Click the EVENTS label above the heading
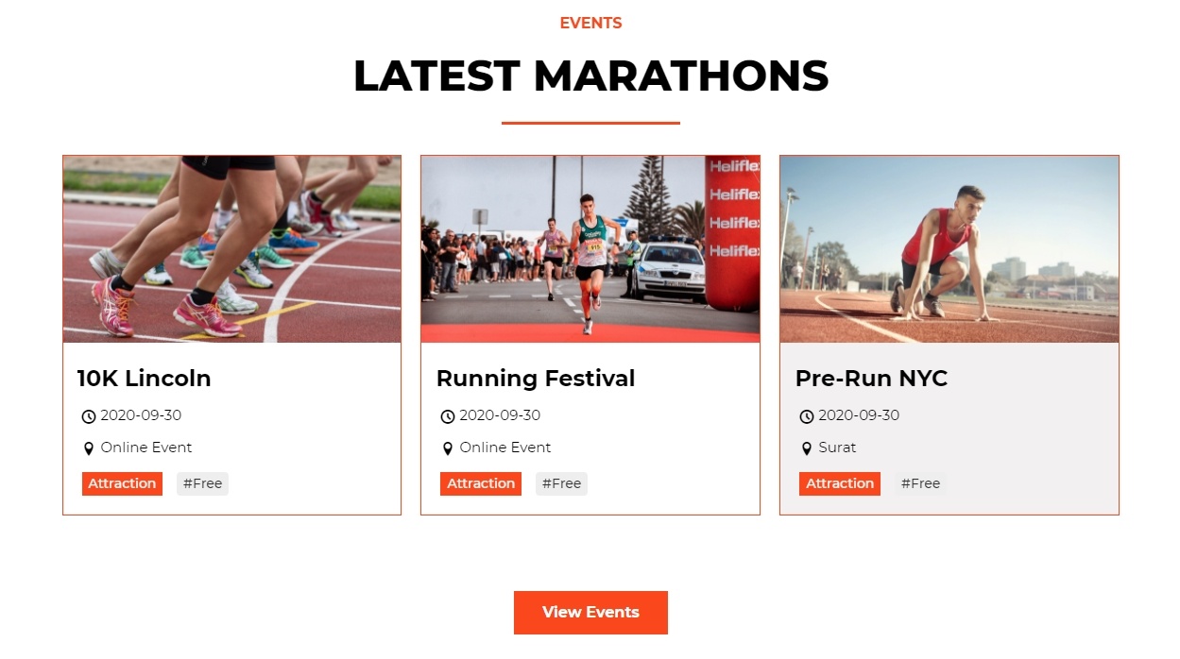This screenshot has height=659, width=1180. [x=590, y=24]
